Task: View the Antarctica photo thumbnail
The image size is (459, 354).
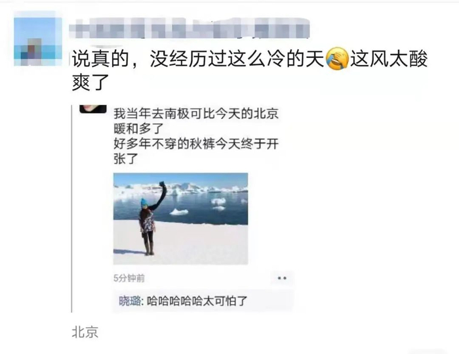Action: tap(180, 219)
